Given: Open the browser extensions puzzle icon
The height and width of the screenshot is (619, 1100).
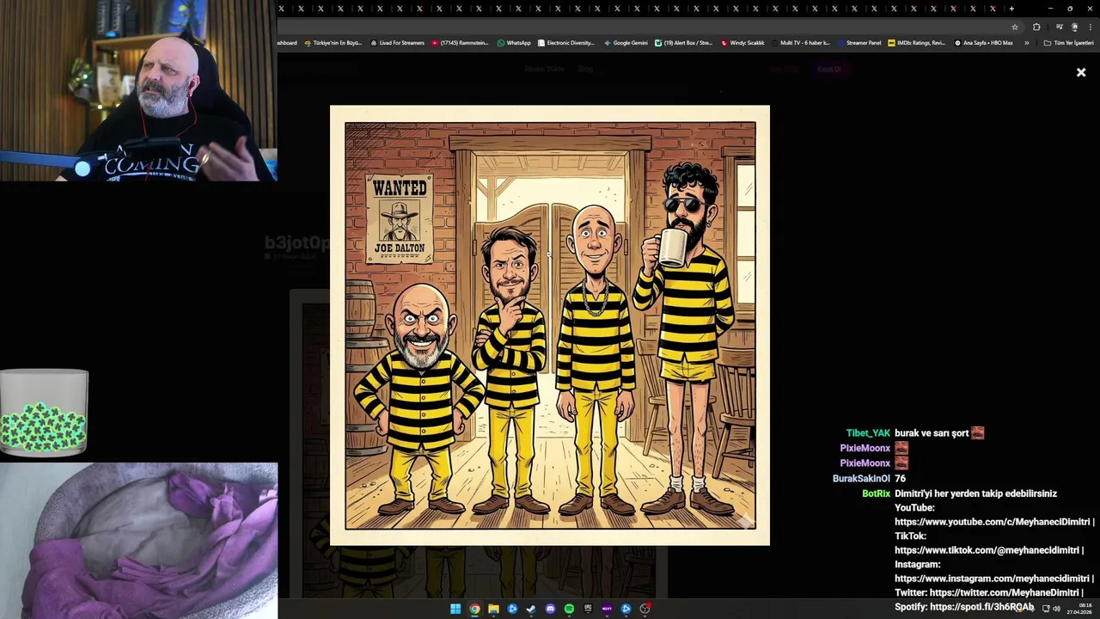Looking at the screenshot, I should pos(1036,27).
